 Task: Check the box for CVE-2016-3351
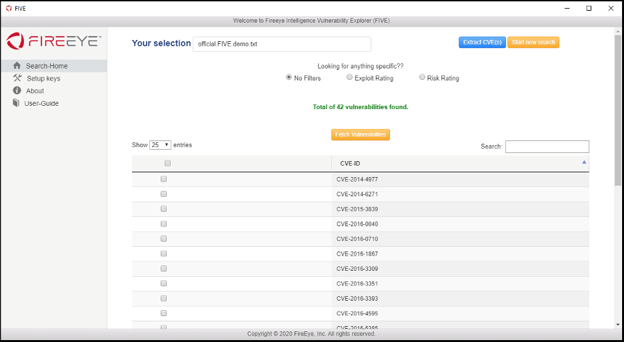(163, 283)
